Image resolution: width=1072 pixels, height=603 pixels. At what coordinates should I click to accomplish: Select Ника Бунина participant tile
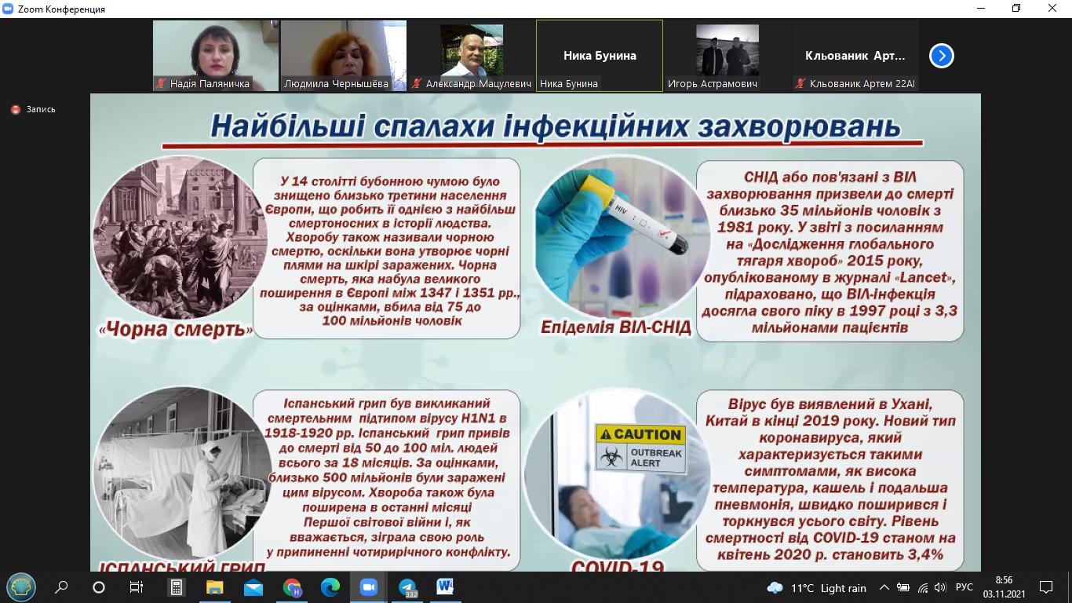600,56
